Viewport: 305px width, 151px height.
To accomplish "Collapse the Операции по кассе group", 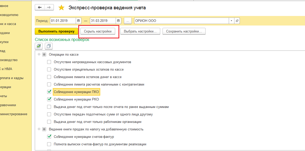I will coord(39,54).
